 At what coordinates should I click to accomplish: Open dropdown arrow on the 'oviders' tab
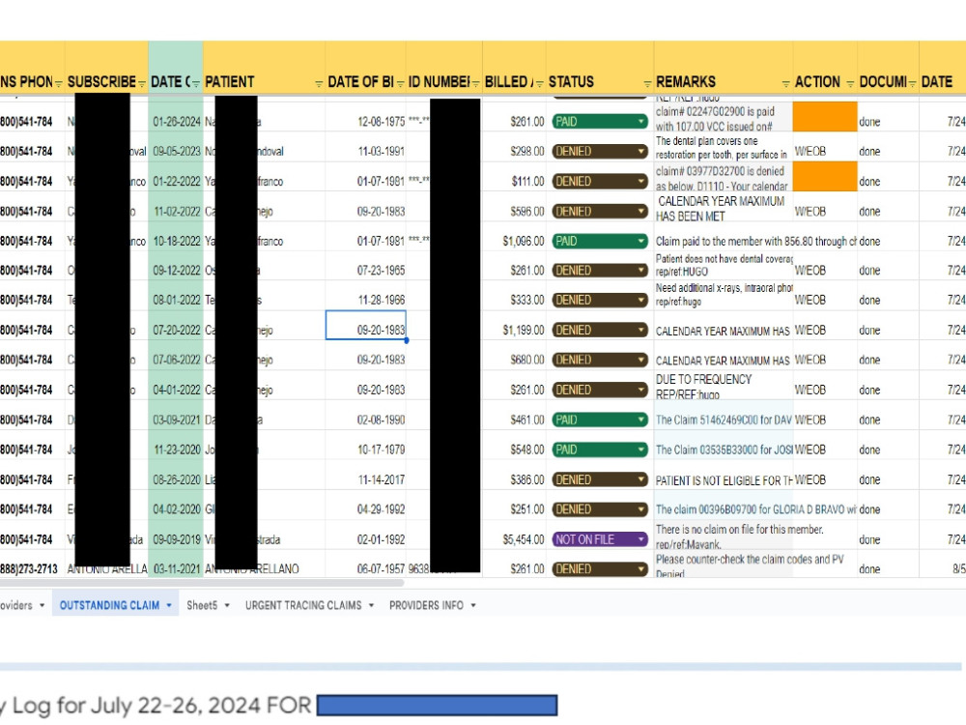(42, 605)
